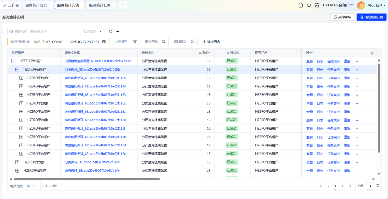Collapse the top-level HZERO平台租户 tree row
Screen dimensions: 388x199
[x=13, y=61]
